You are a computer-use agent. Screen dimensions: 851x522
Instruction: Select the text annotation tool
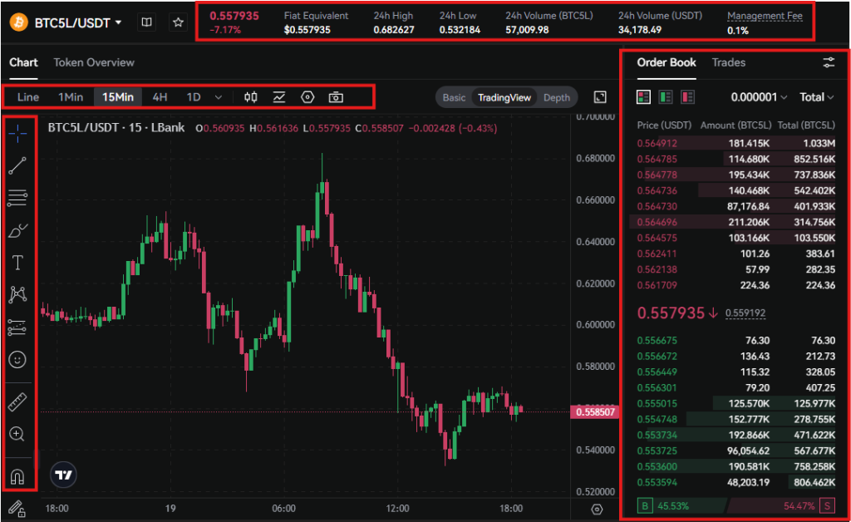pos(18,262)
